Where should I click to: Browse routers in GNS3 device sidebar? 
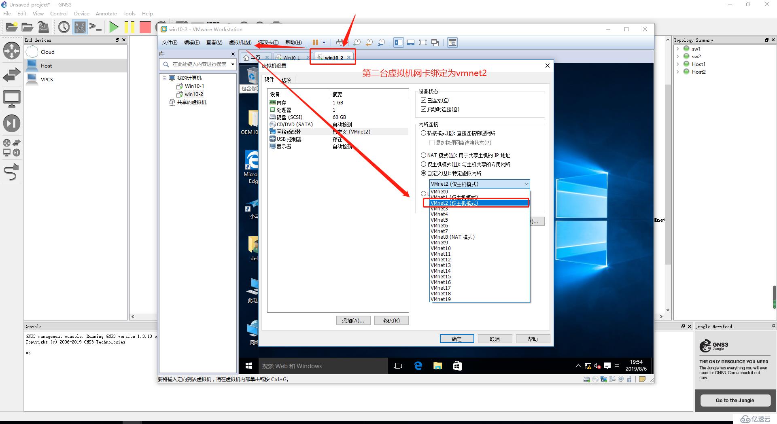tap(12, 51)
